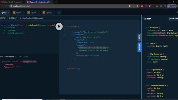Click the Mutation M icon on Logout tab
Viewport: 178px width, 100px height.
coord(29,12)
